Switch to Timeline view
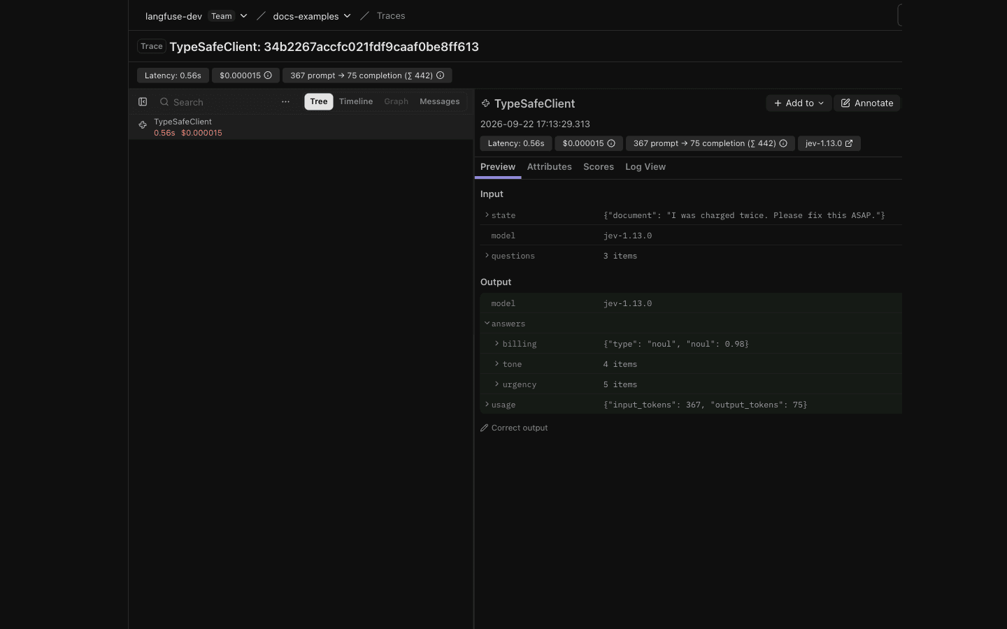The height and width of the screenshot is (629, 1007). 356,102
